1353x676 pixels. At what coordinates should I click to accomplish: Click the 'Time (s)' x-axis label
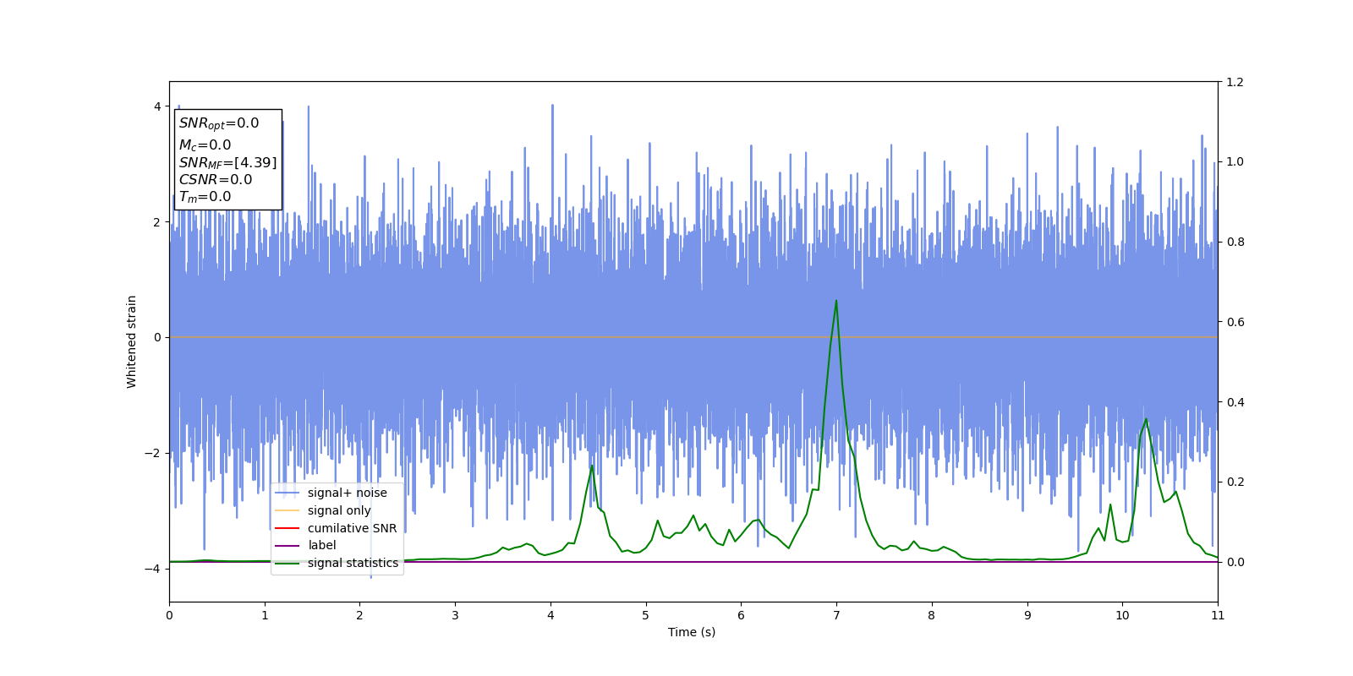click(692, 632)
